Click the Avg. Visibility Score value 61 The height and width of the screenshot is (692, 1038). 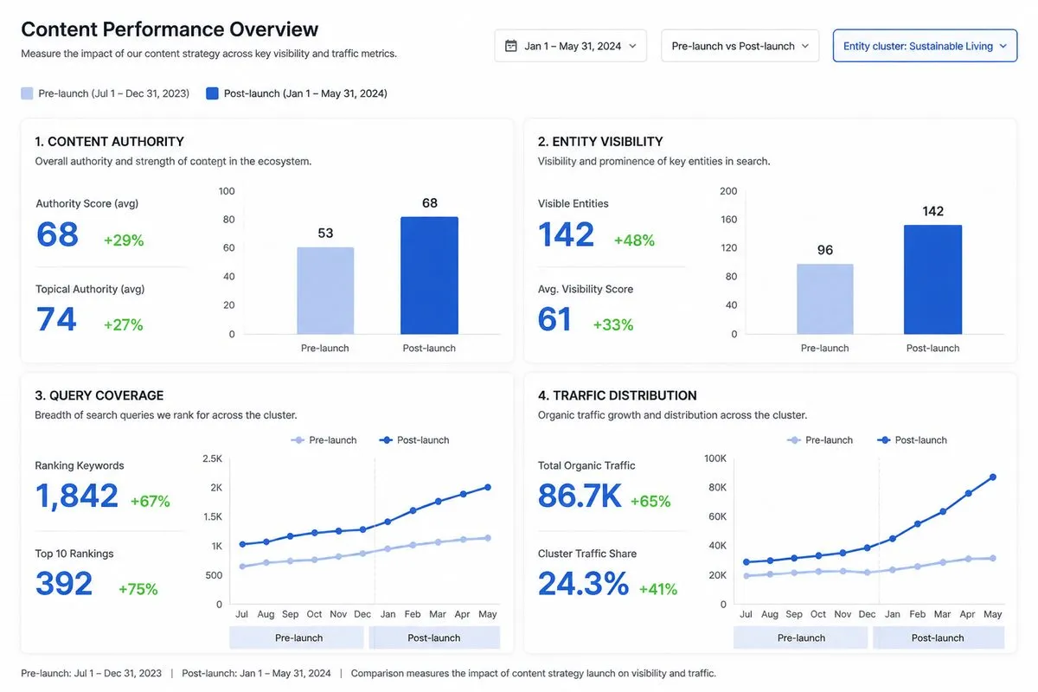pyautogui.click(x=554, y=320)
